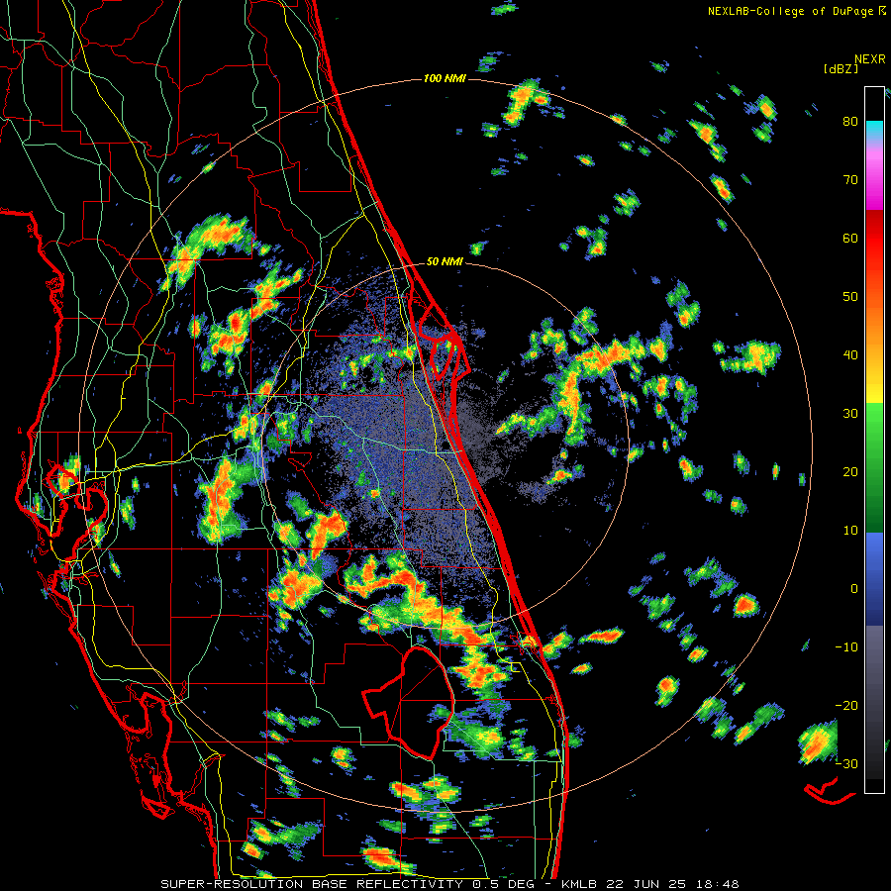The width and height of the screenshot is (891, 891).
Task: Click the NEXR label above the scale
Action: [x=869, y=59]
